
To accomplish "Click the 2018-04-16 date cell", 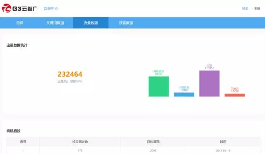I will (223, 151).
